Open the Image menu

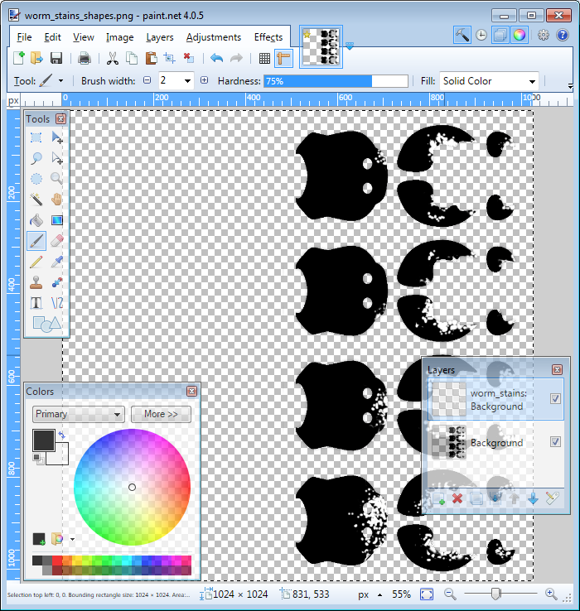point(120,37)
